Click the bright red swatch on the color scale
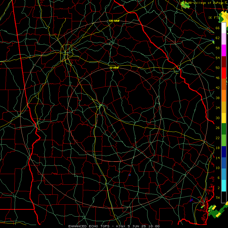The image size is (228, 228). (224, 73)
